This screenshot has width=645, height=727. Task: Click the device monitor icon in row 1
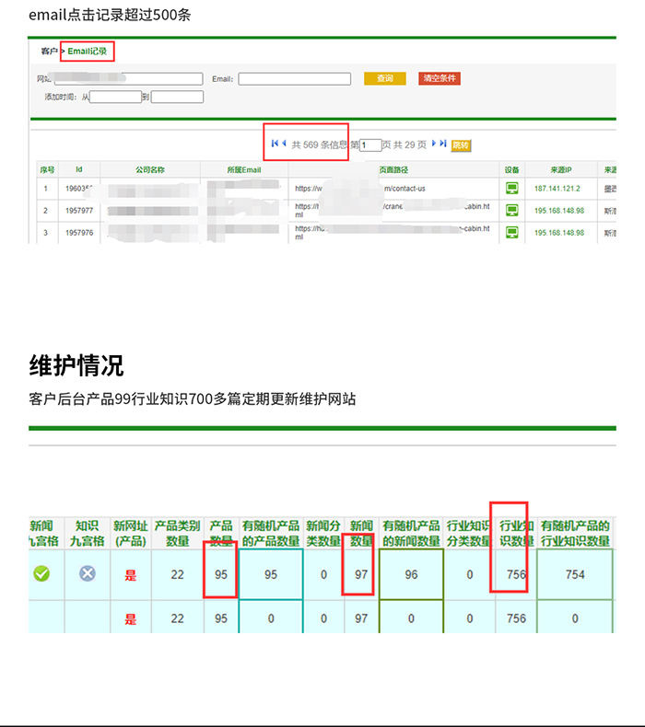(x=511, y=189)
